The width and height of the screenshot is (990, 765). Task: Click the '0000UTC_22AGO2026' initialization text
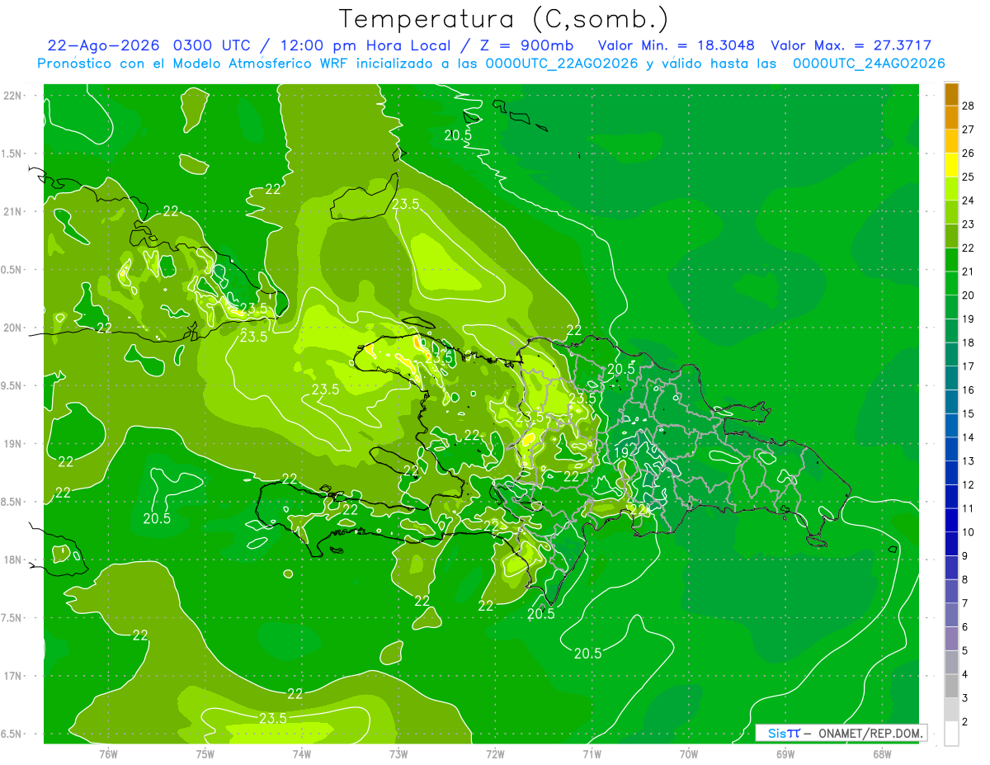(x=561, y=64)
